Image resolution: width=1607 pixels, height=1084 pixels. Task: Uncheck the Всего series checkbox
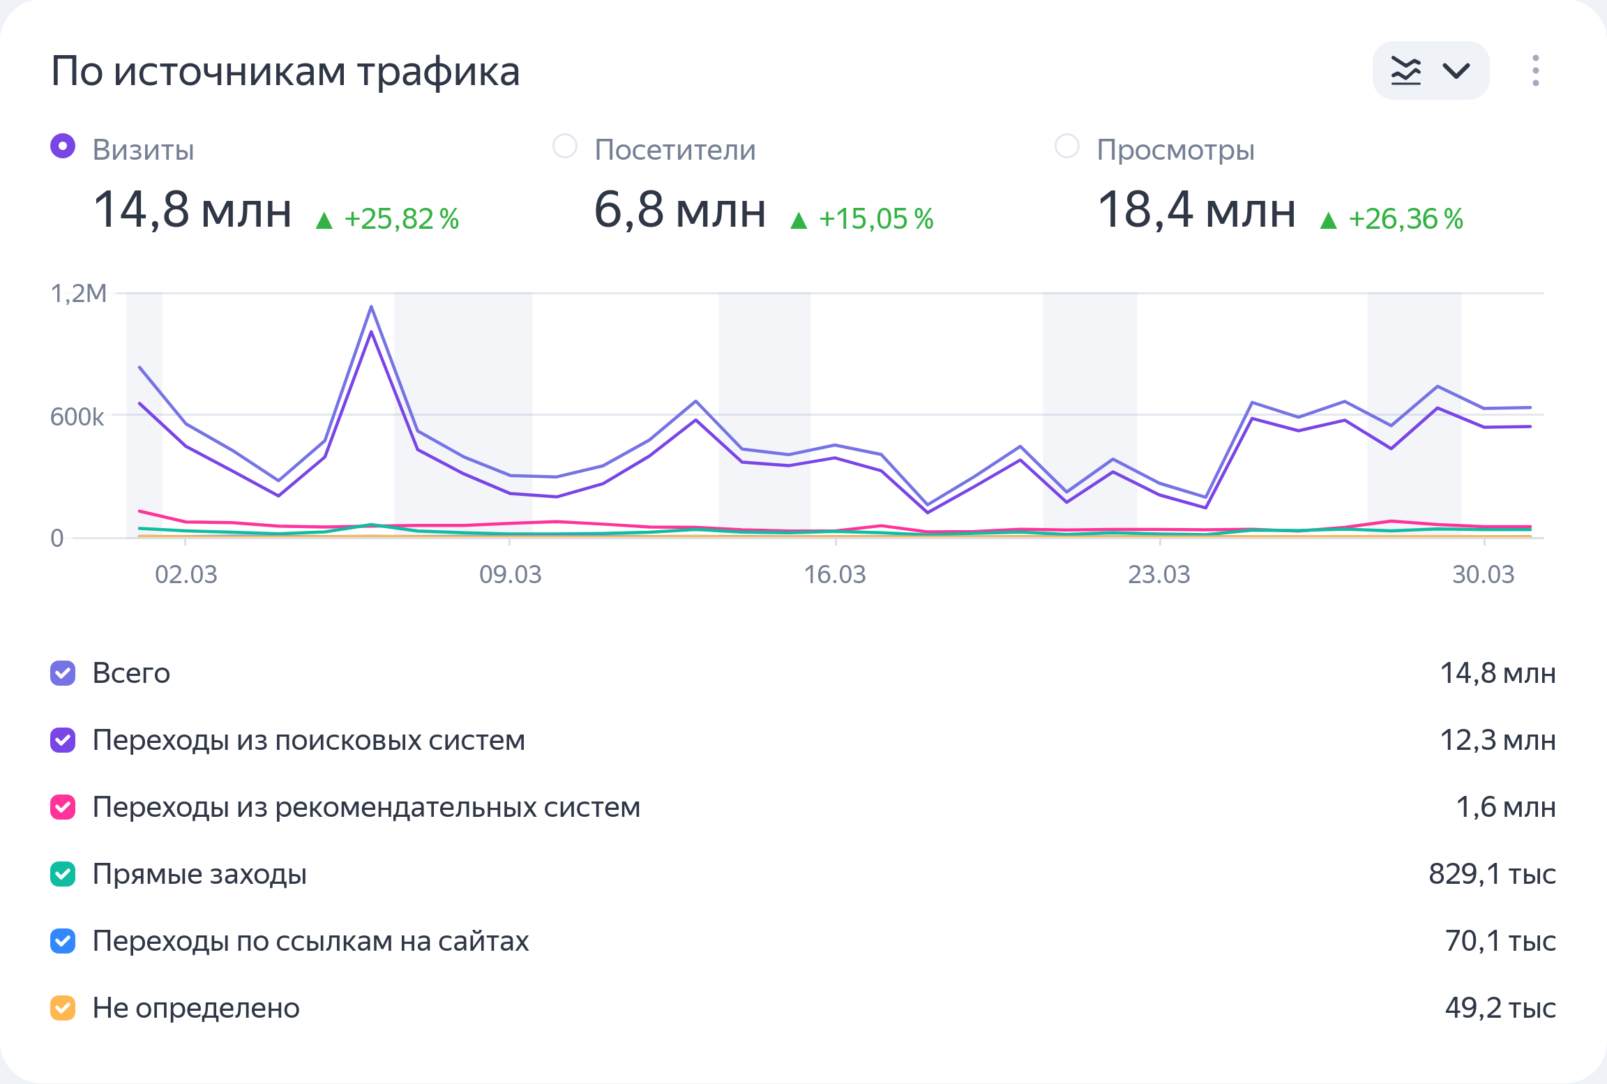(63, 673)
